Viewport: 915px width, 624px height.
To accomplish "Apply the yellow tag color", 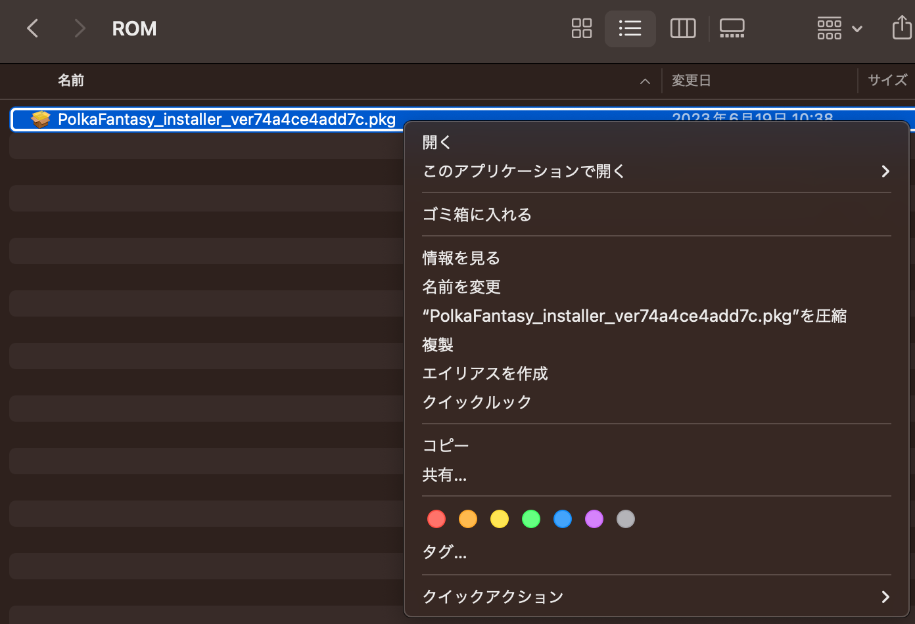I will (500, 519).
